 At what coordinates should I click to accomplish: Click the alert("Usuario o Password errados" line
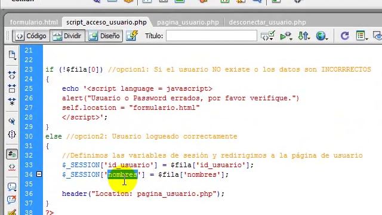pos(180,98)
